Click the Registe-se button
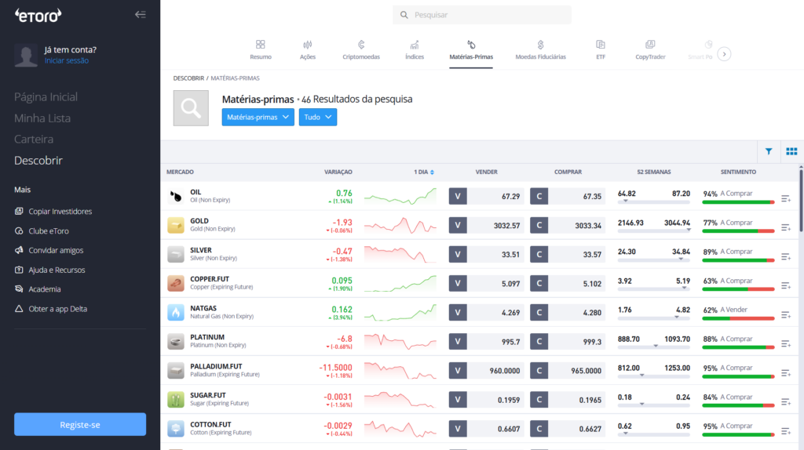804x450 pixels. tap(80, 424)
